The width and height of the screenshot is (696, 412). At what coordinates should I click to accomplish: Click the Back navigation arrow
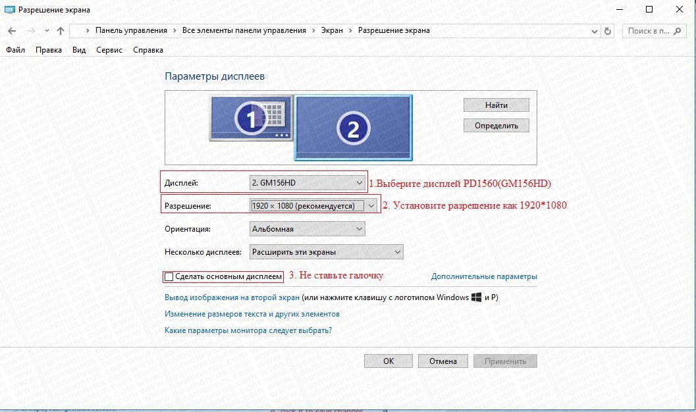12,30
